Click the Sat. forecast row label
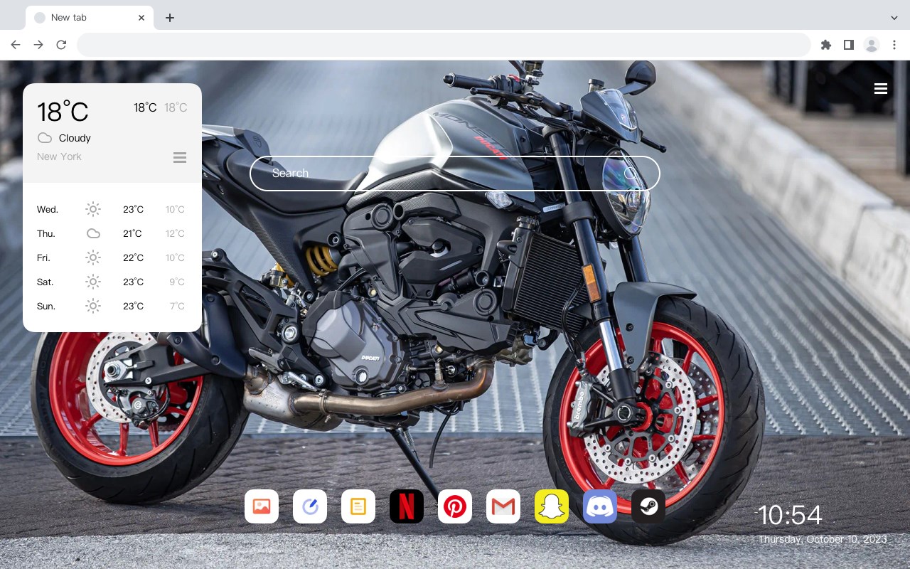Screen dimensions: 910x569 tap(45, 282)
